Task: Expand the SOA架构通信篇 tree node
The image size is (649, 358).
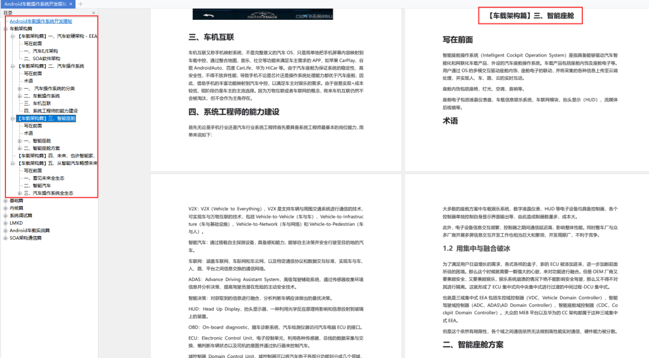Action: (5, 238)
